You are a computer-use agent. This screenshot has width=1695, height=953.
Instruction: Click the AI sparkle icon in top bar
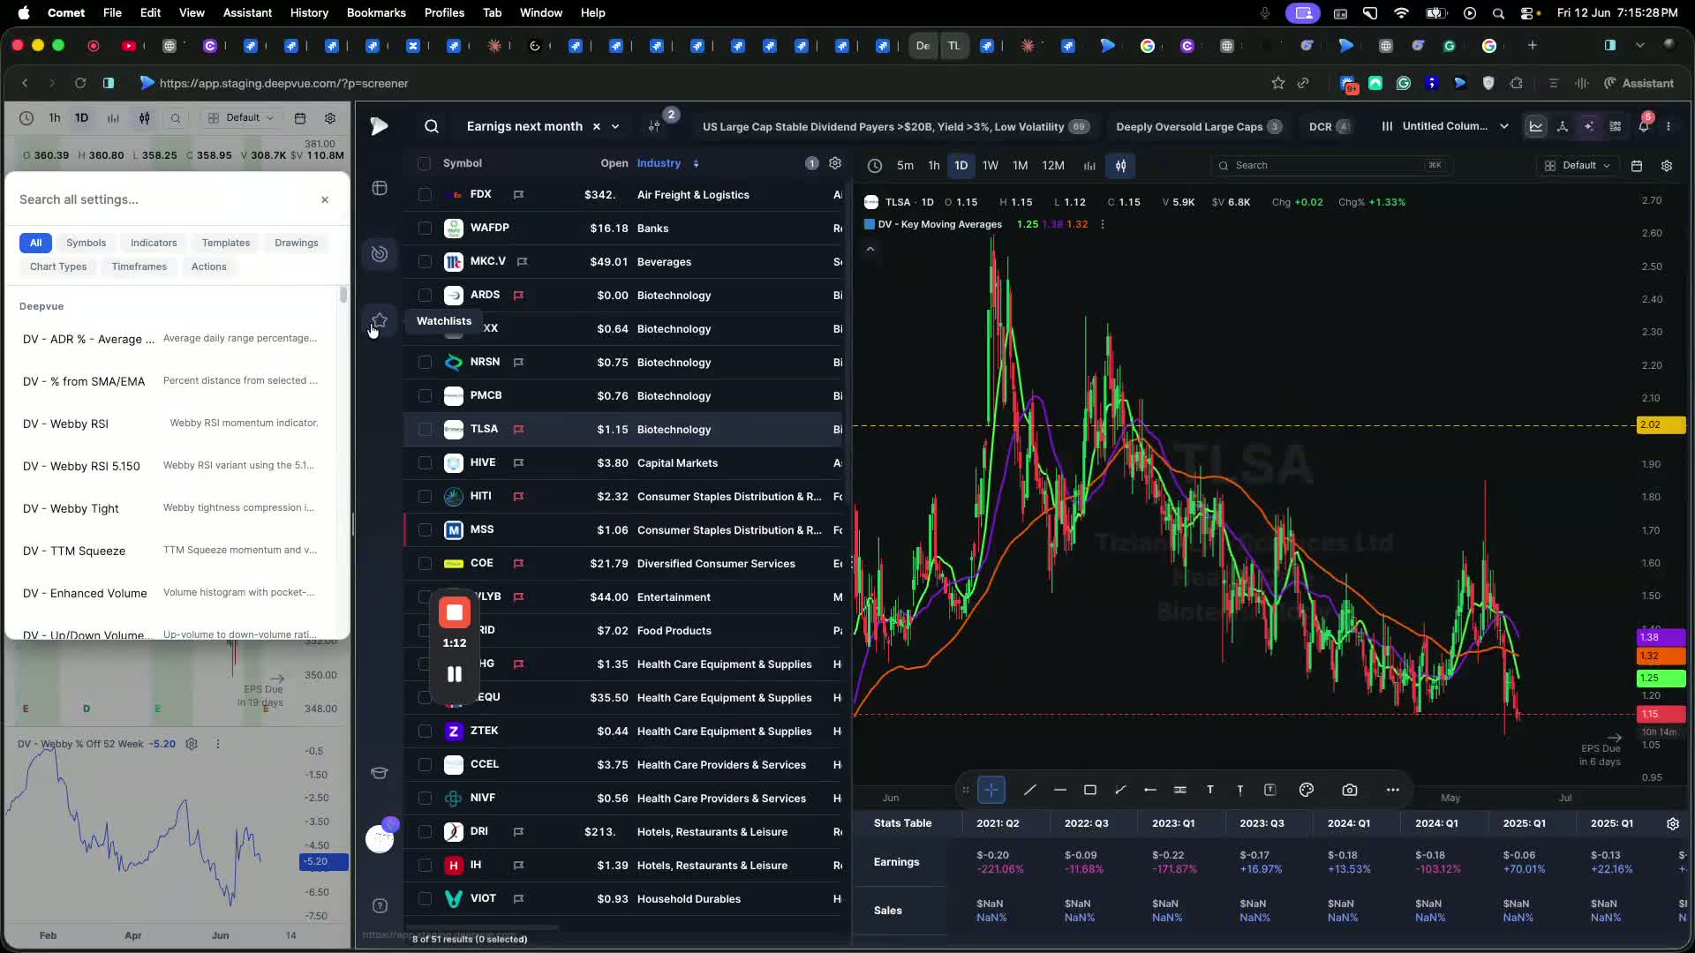pyautogui.click(x=1589, y=126)
